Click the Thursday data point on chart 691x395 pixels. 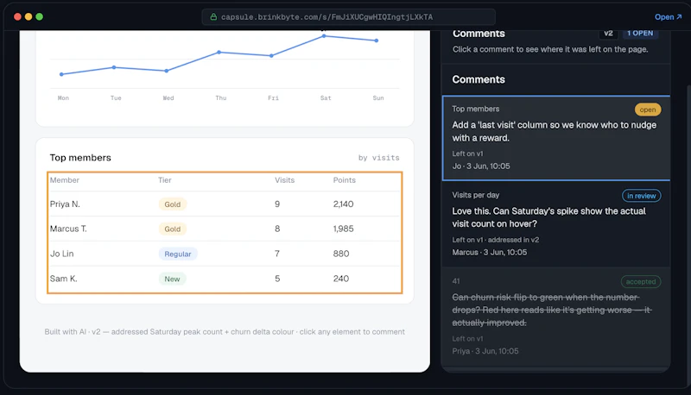click(219, 53)
